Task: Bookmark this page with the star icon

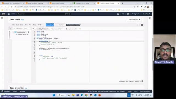Action: [137, 7]
